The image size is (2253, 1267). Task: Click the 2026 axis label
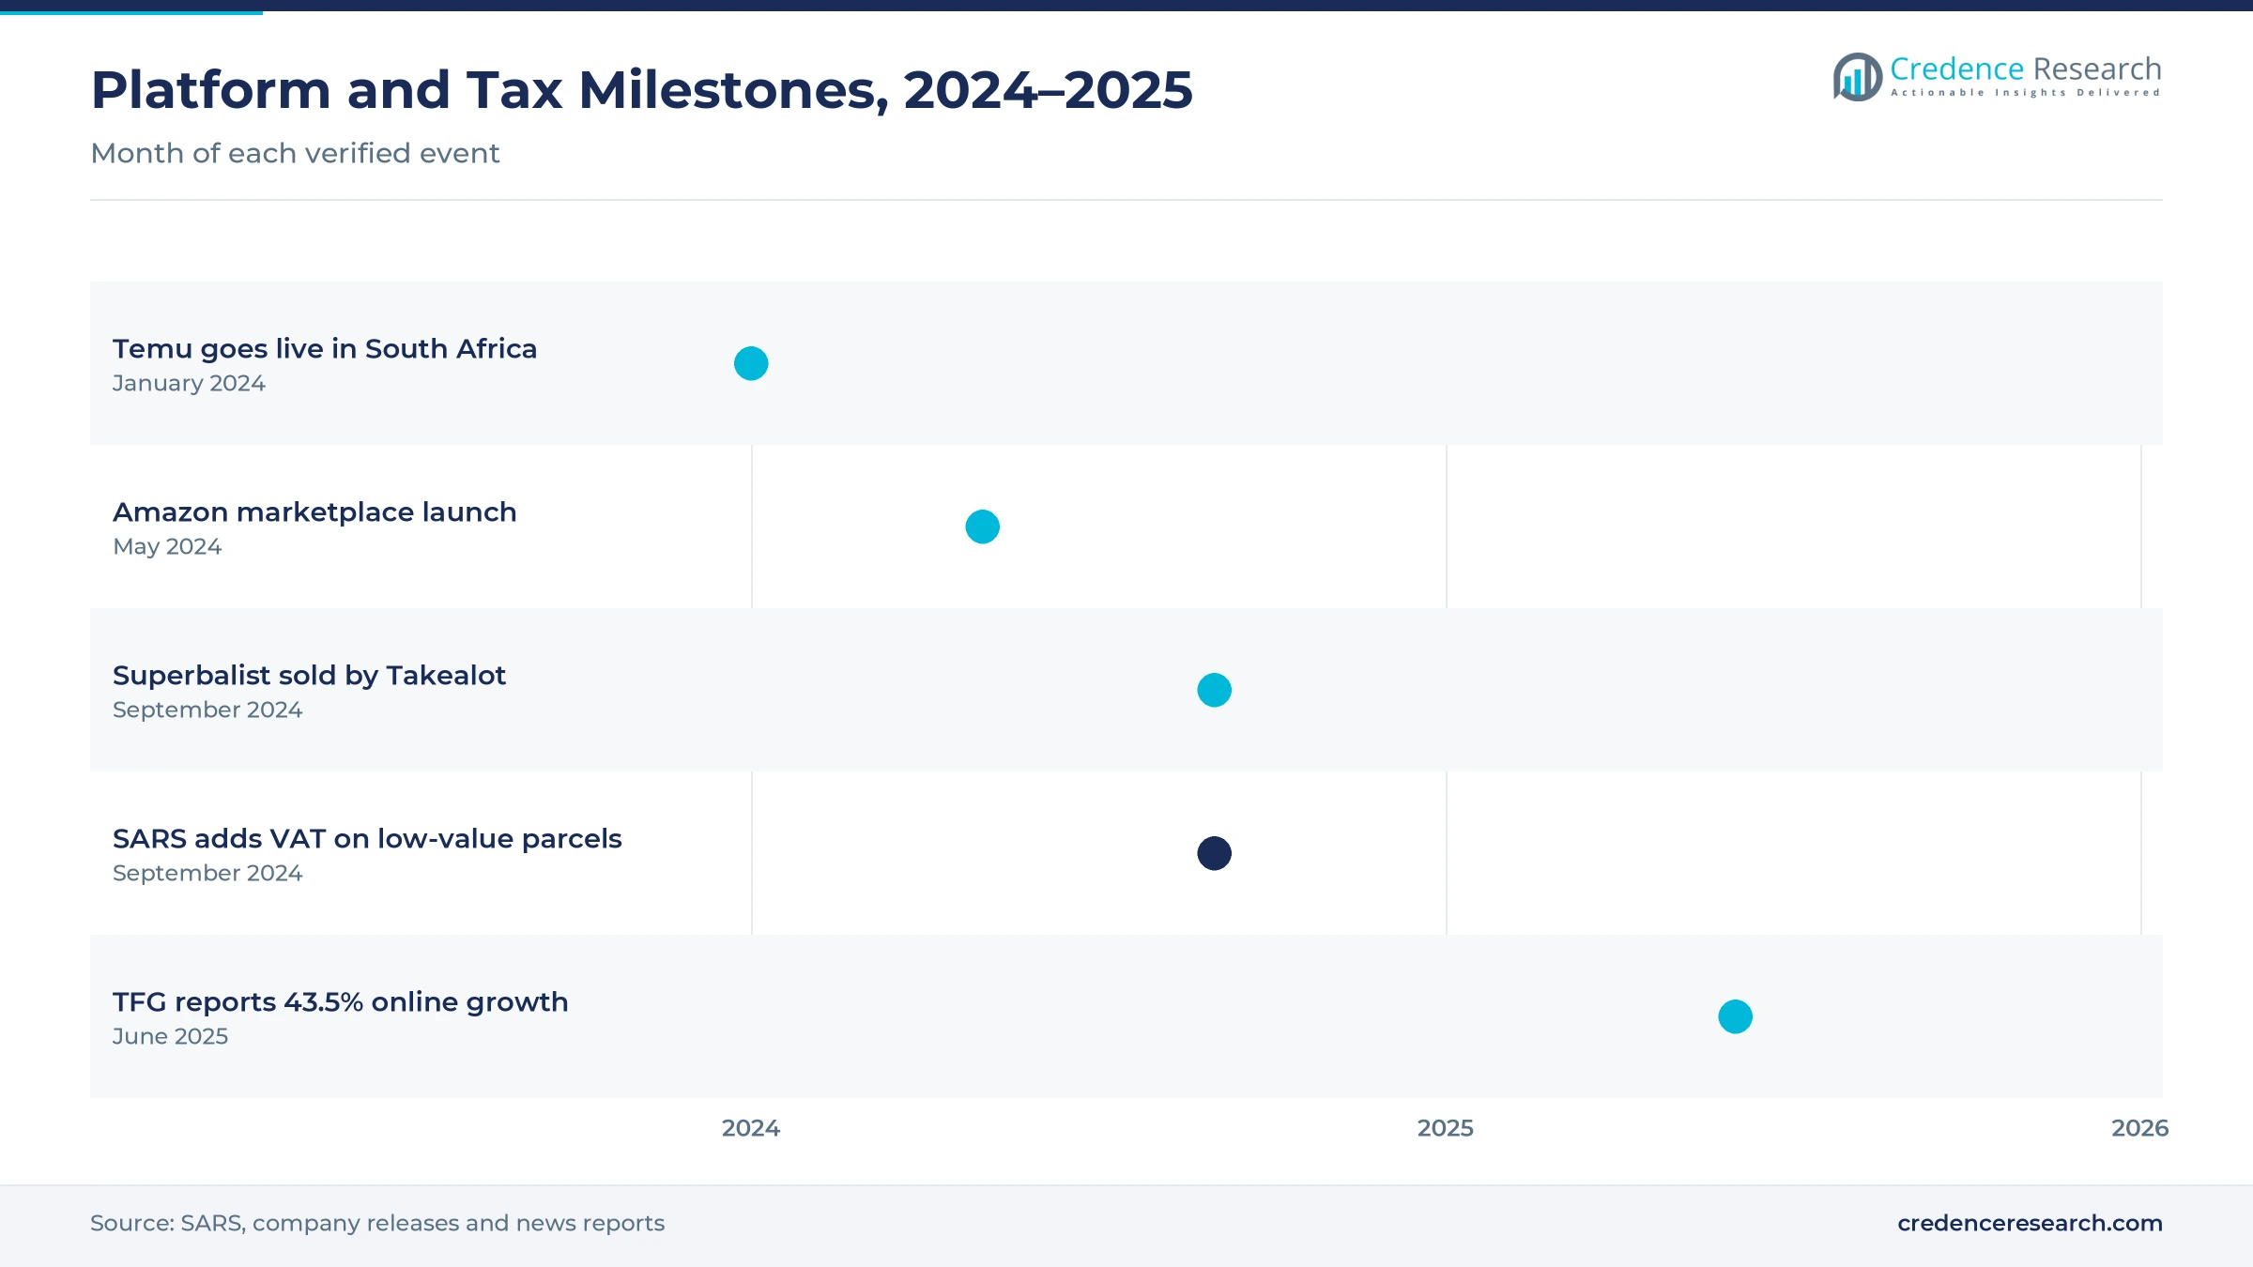pyautogui.click(x=2139, y=1128)
